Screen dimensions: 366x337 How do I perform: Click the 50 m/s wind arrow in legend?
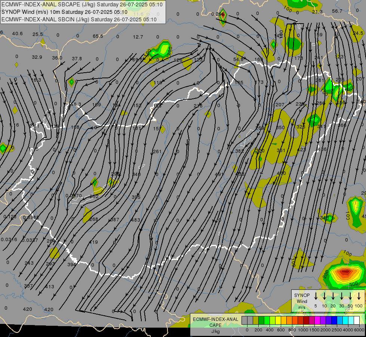(x=350, y=296)
